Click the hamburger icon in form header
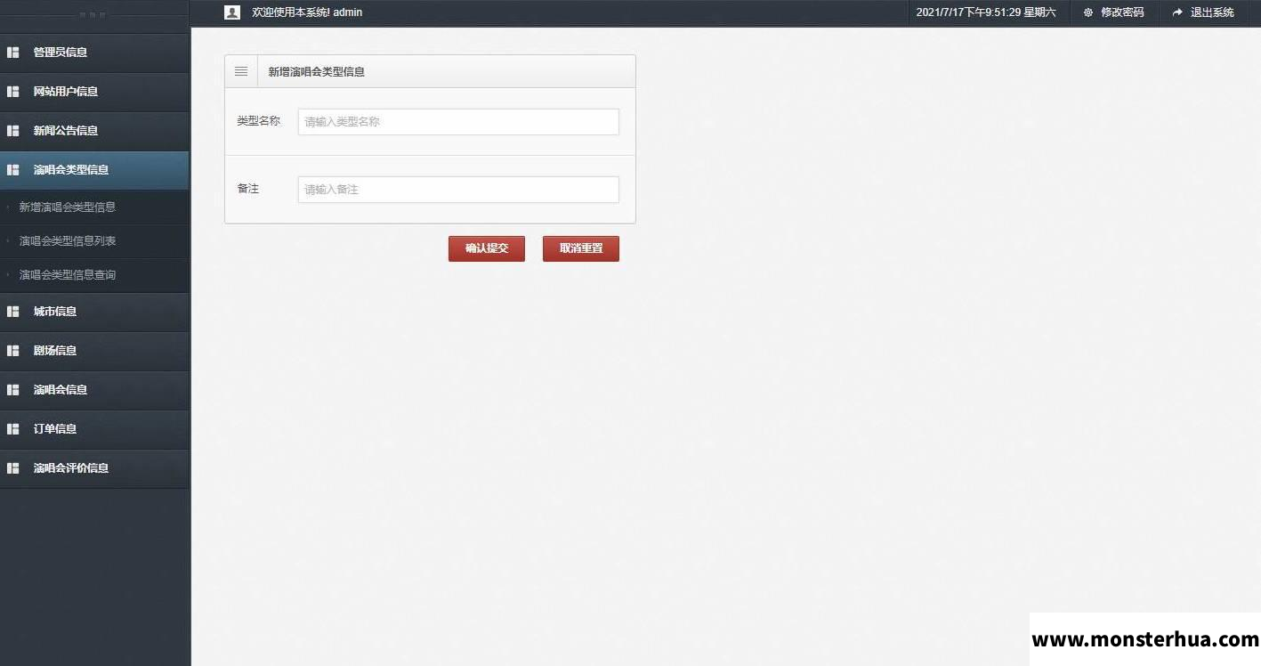Viewport: 1261px width, 666px height. [x=241, y=71]
